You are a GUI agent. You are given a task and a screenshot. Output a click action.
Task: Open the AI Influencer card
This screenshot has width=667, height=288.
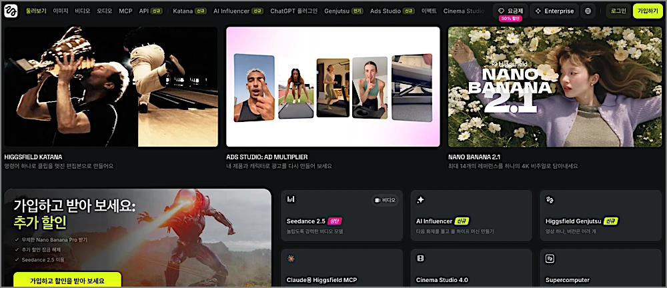[472, 216]
